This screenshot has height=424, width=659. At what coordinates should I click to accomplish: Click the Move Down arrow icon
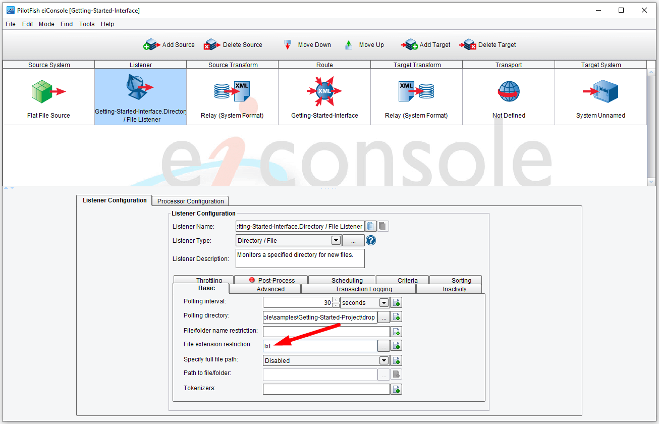[x=288, y=45]
